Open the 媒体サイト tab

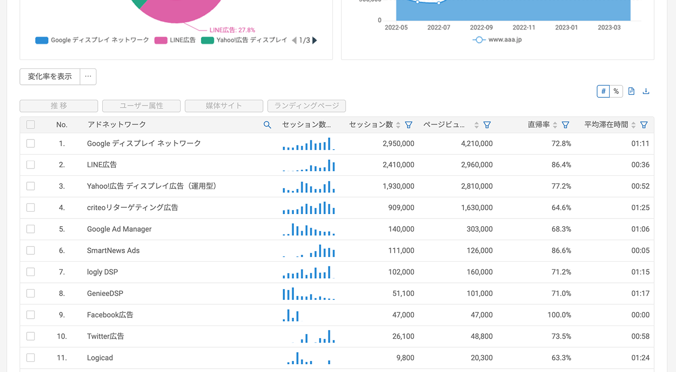224,106
